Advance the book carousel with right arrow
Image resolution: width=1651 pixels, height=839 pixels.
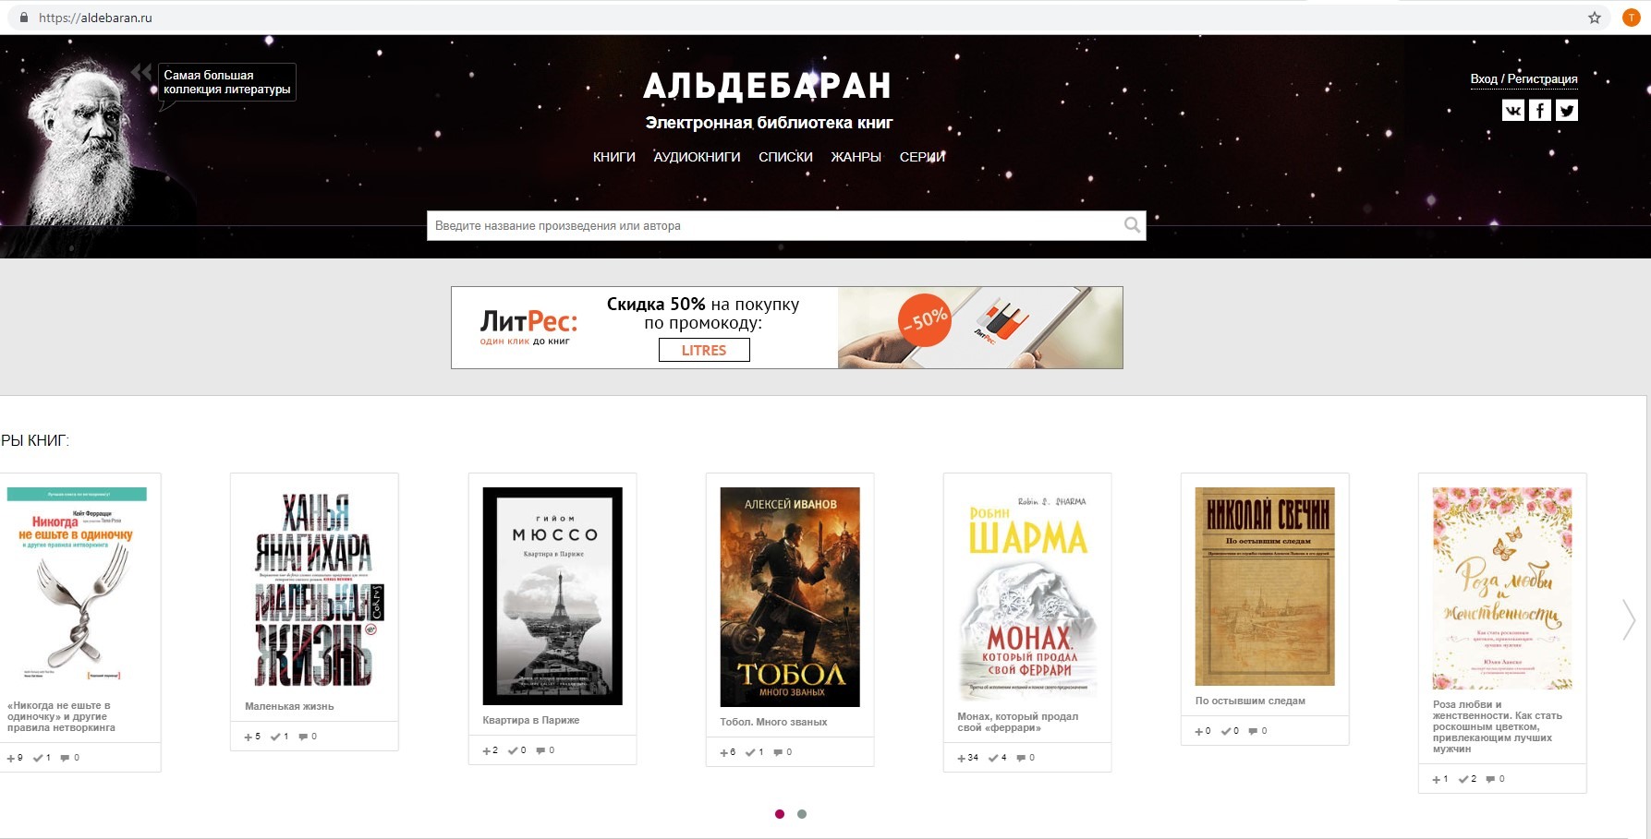tap(1629, 619)
